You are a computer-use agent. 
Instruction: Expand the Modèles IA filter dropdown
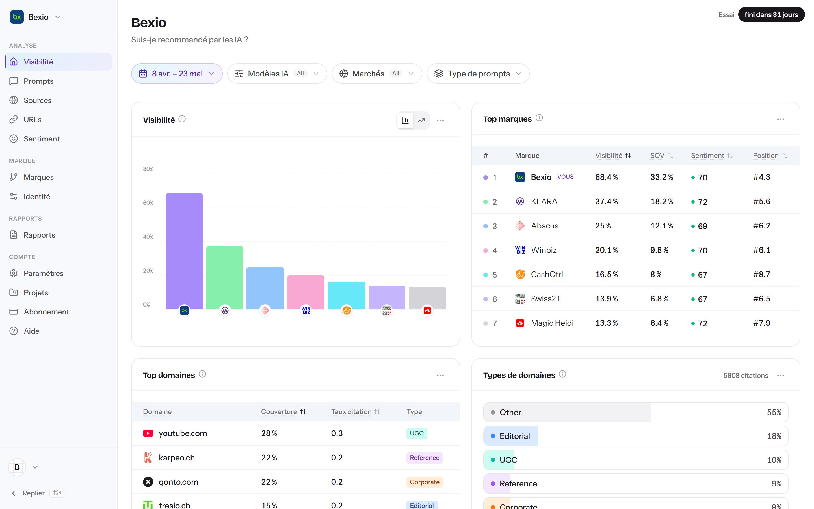click(277, 74)
